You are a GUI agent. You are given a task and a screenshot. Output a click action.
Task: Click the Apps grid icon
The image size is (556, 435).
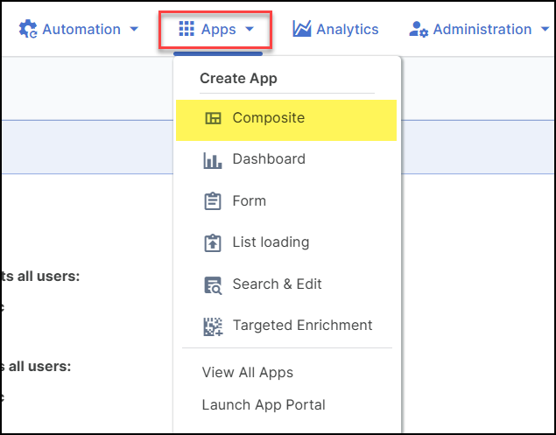[187, 30]
